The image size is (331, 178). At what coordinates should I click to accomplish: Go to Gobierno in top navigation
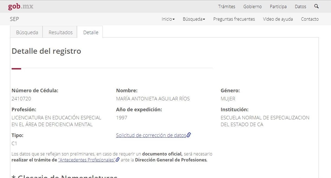coord(252,7)
